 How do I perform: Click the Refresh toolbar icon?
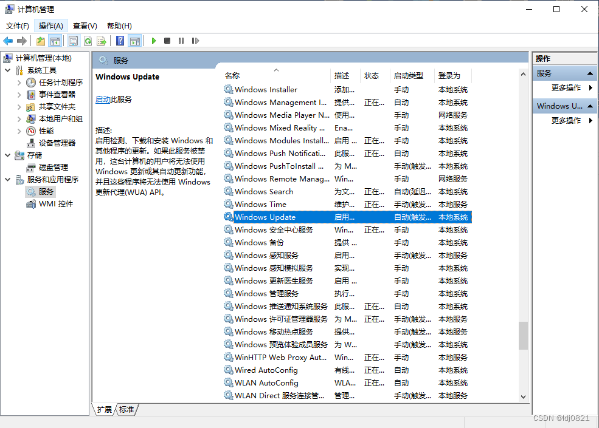pyautogui.click(x=88, y=41)
